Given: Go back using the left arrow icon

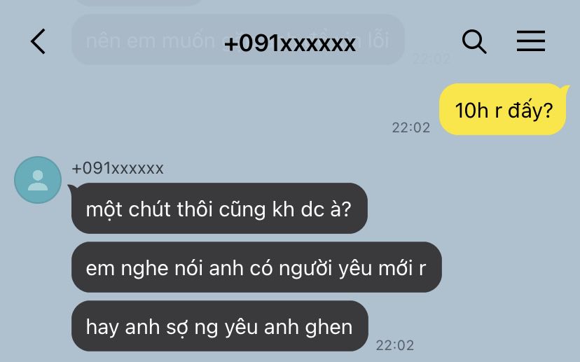Looking at the screenshot, I should [x=38, y=41].
